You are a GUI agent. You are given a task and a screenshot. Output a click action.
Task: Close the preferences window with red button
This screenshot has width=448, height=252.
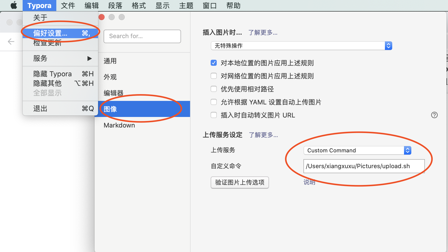102,17
